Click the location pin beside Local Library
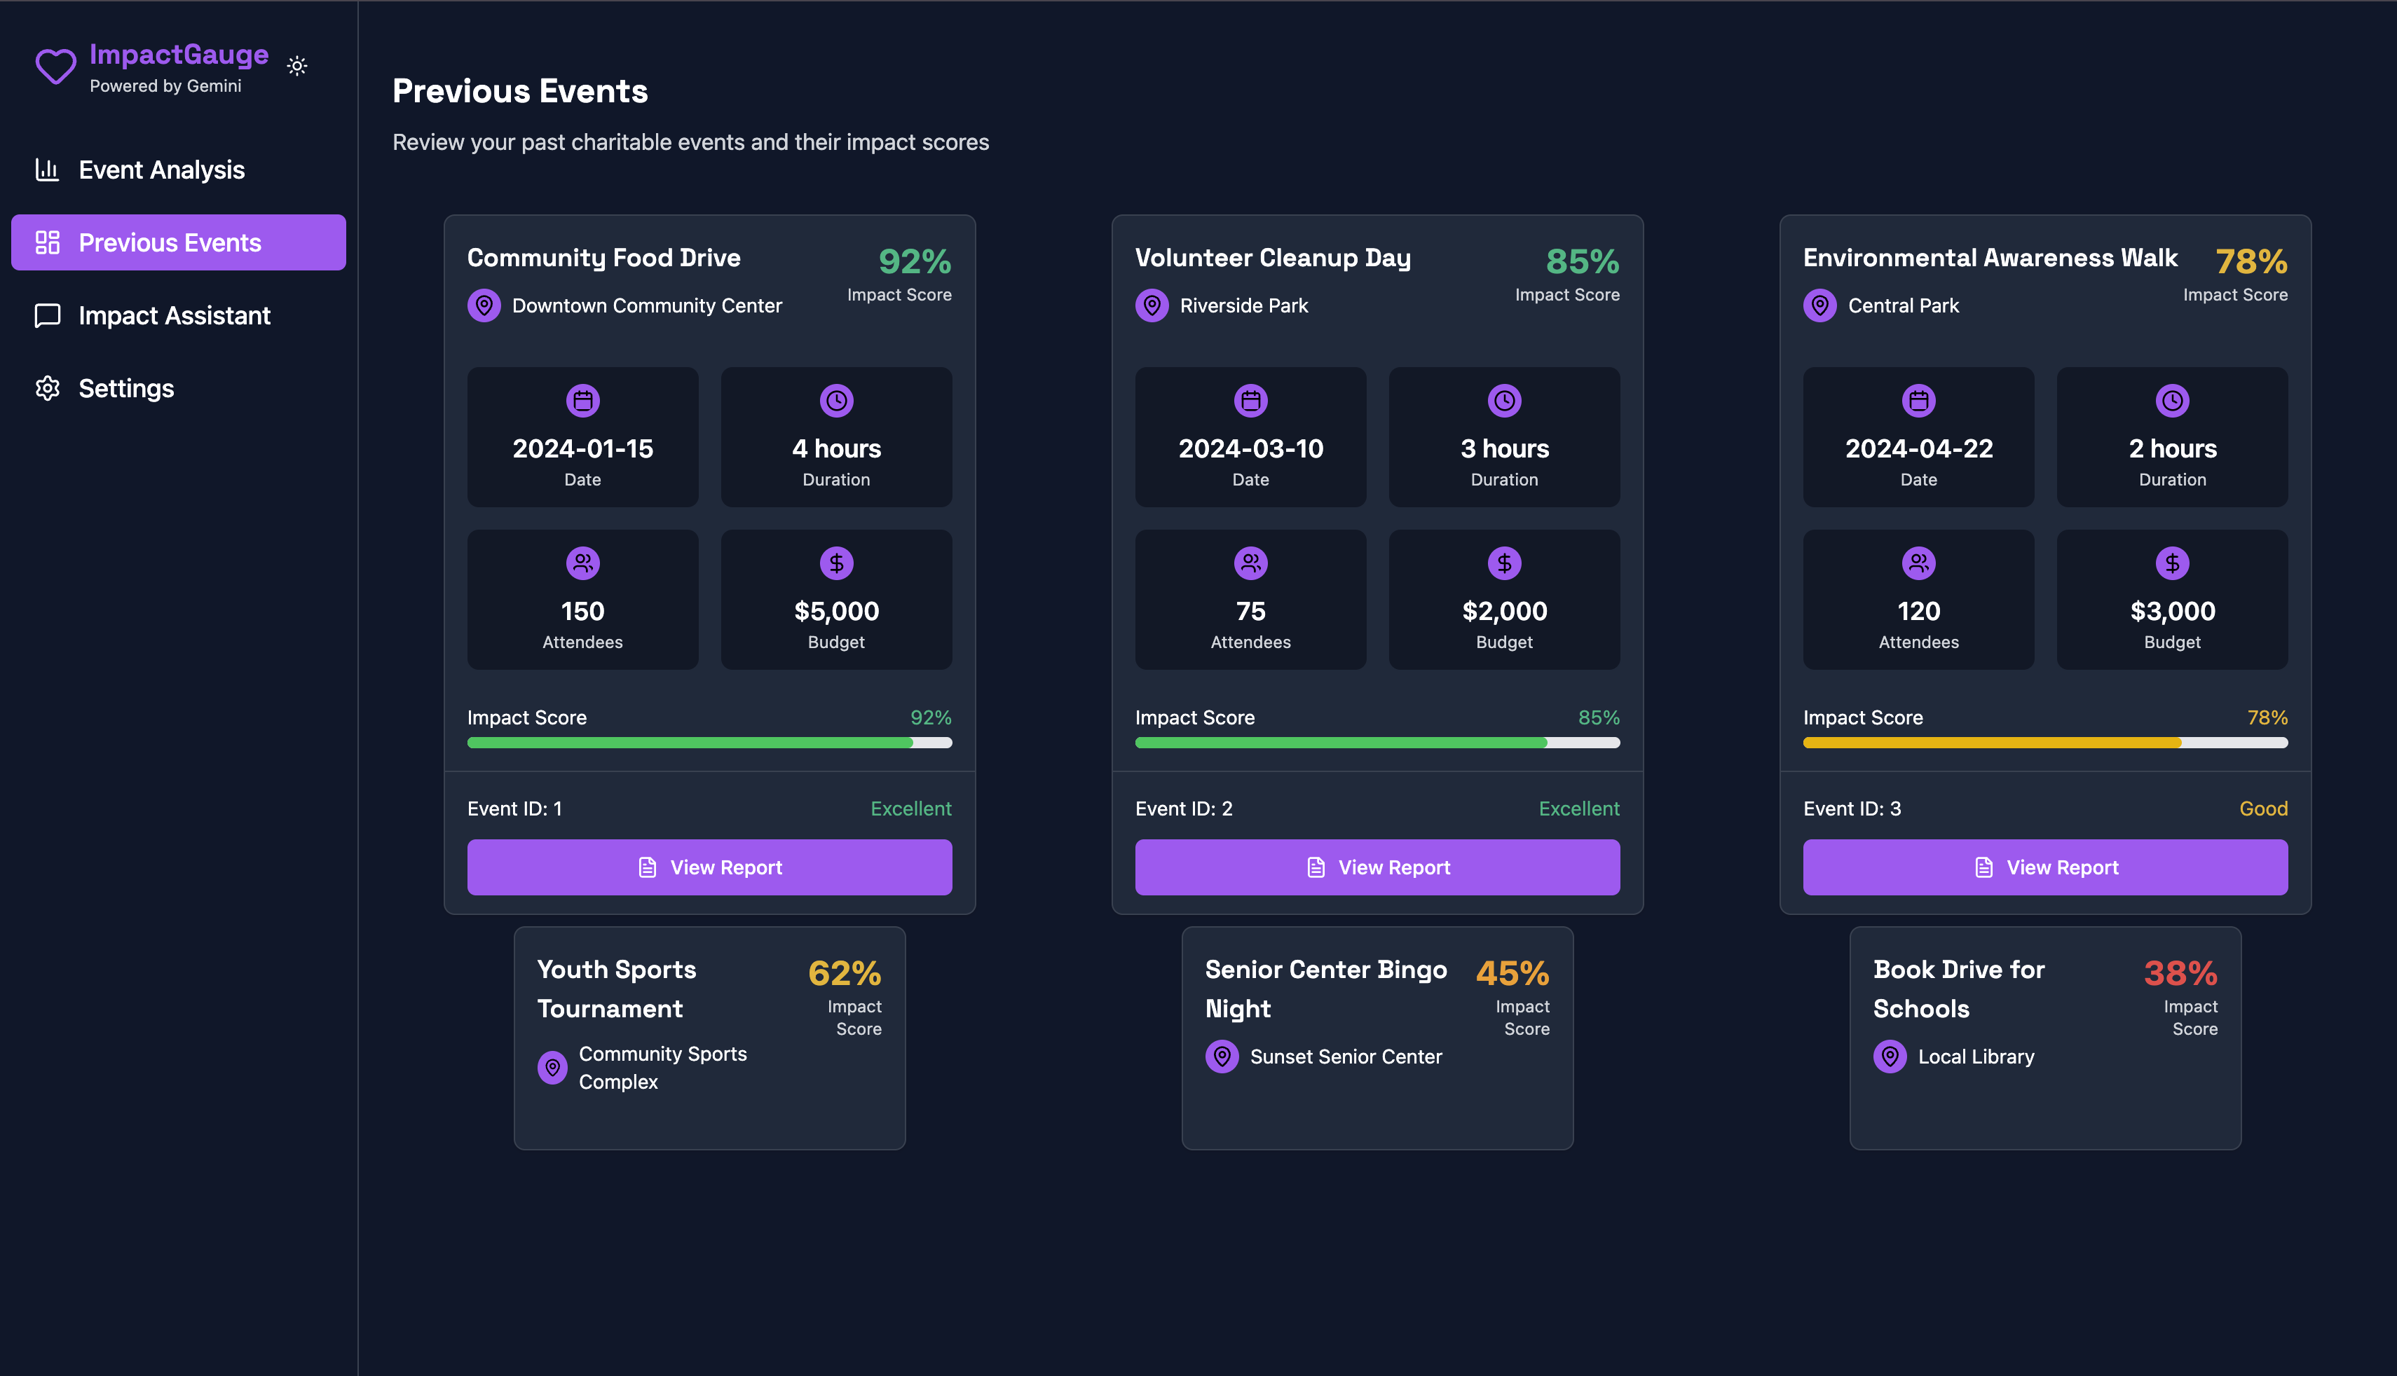The image size is (2397, 1376). click(x=1890, y=1057)
